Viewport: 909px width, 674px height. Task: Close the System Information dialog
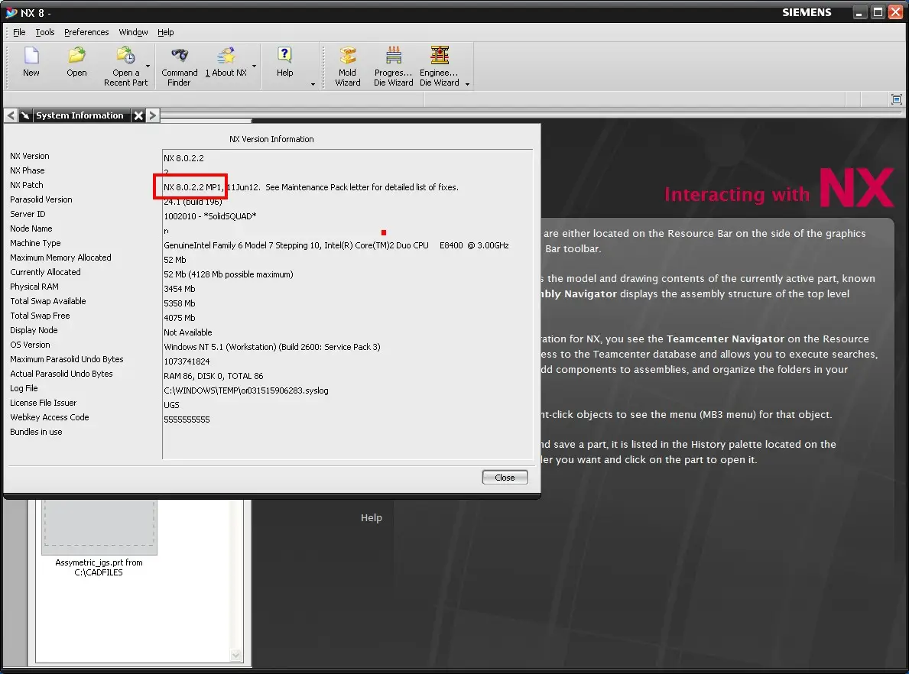click(x=505, y=478)
